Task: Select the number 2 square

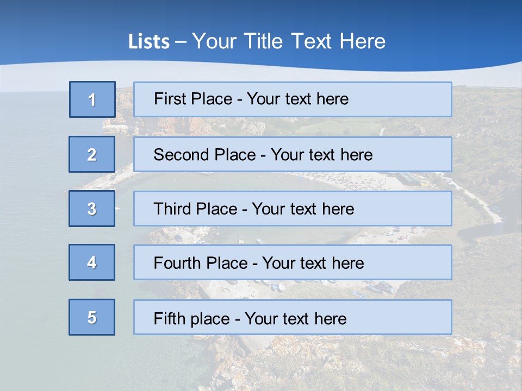Action: pos(92,154)
